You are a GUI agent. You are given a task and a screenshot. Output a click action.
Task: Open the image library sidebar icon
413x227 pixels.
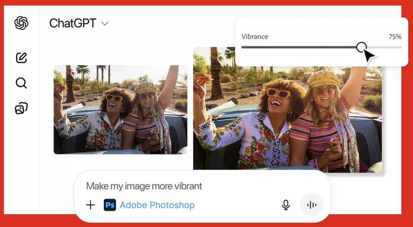(21, 108)
